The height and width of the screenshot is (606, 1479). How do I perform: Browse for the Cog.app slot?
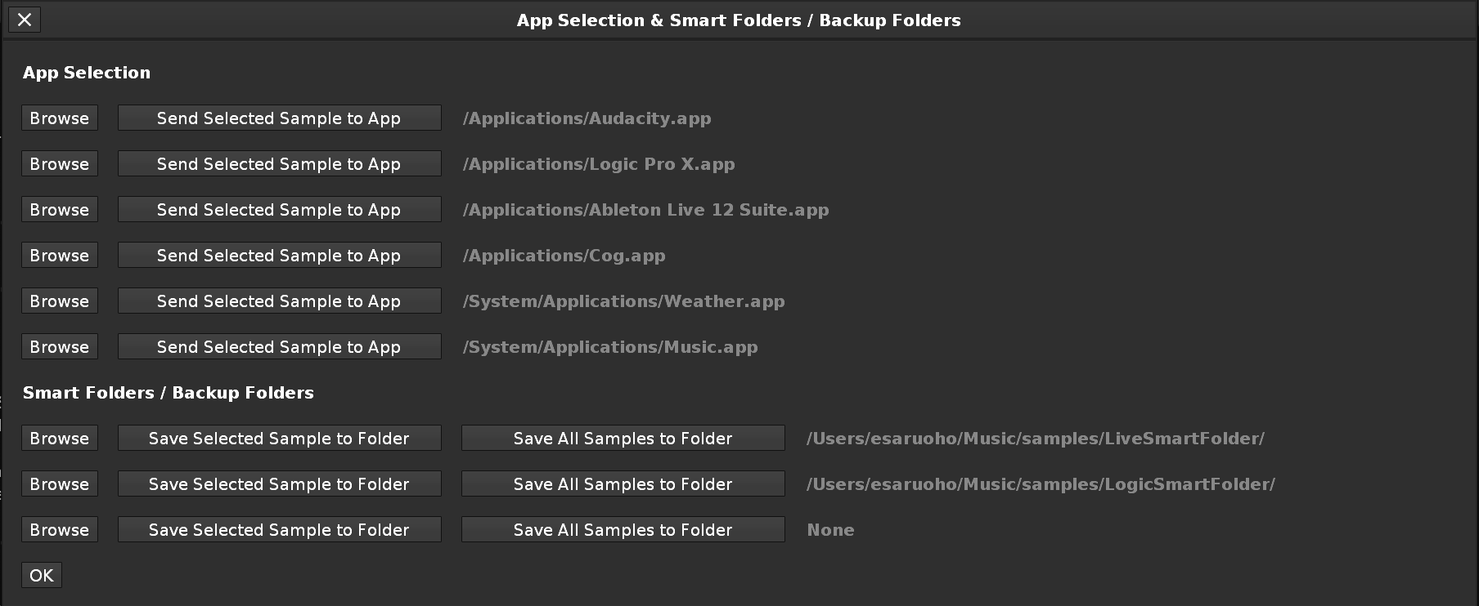coord(60,255)
